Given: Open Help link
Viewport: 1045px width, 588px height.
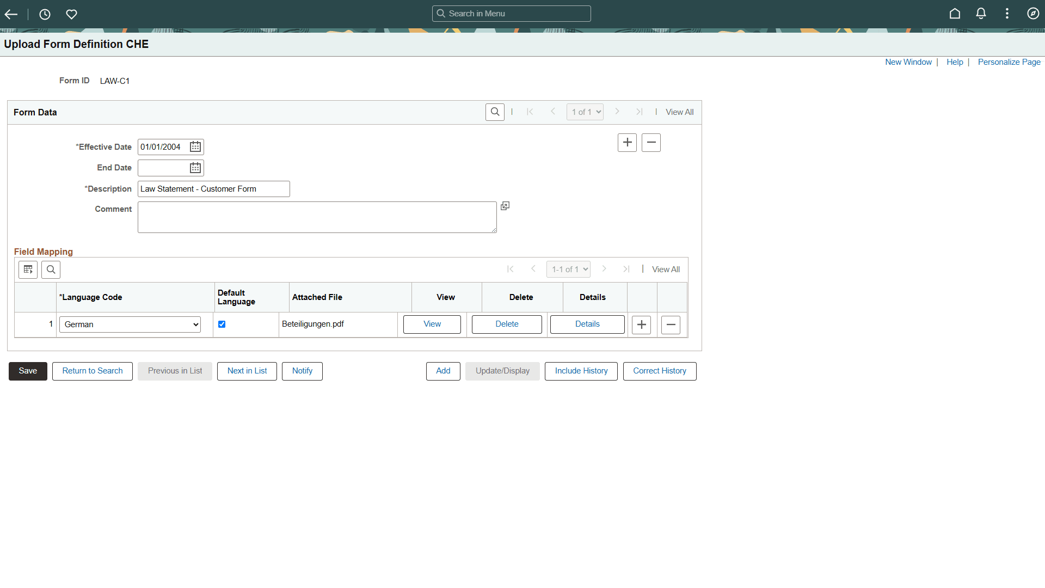Looking at the screenshot, I should (955, 62).
